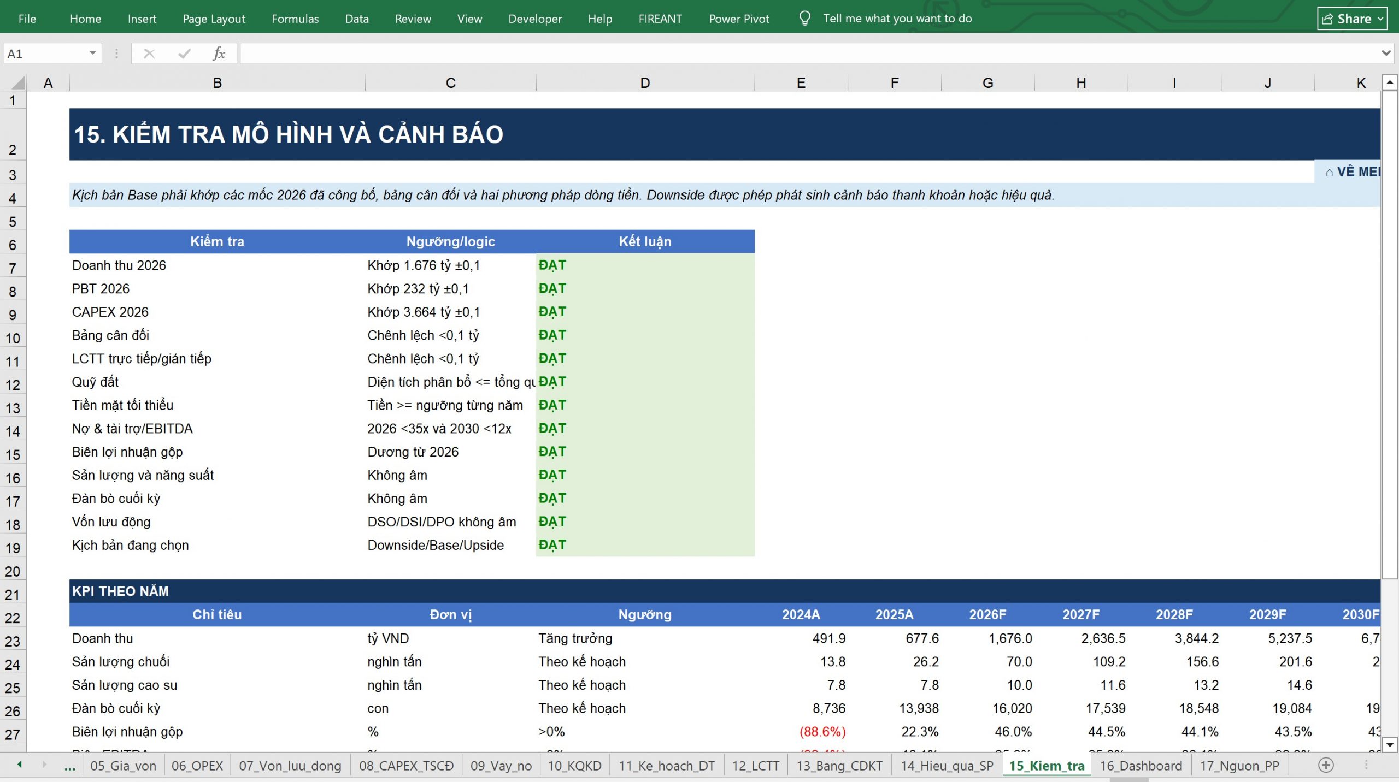The height and width of the screenshot is (782, 1399).
Task: Open the Share button dropdown
Action: coord(1380,19)
